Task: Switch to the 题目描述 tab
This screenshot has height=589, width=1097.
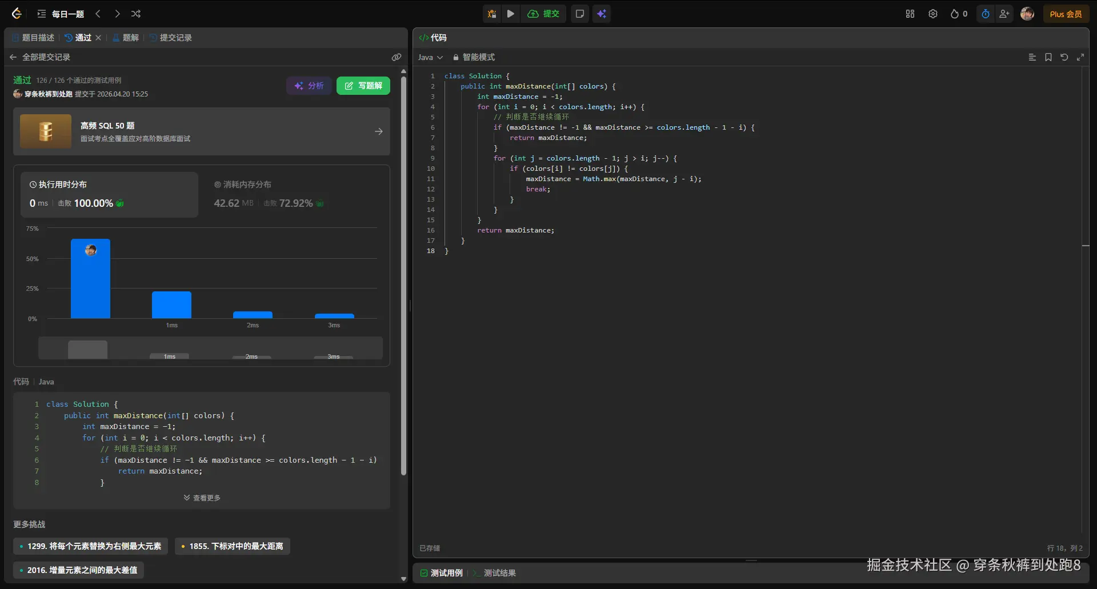Action: click(33, 38)
